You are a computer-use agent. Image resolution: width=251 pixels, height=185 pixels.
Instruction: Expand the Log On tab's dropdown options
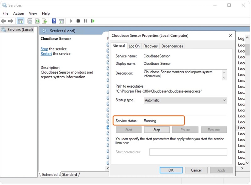134,46
